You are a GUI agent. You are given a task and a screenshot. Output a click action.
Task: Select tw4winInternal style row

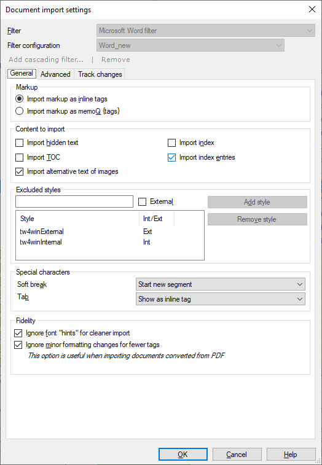point(110,242)
